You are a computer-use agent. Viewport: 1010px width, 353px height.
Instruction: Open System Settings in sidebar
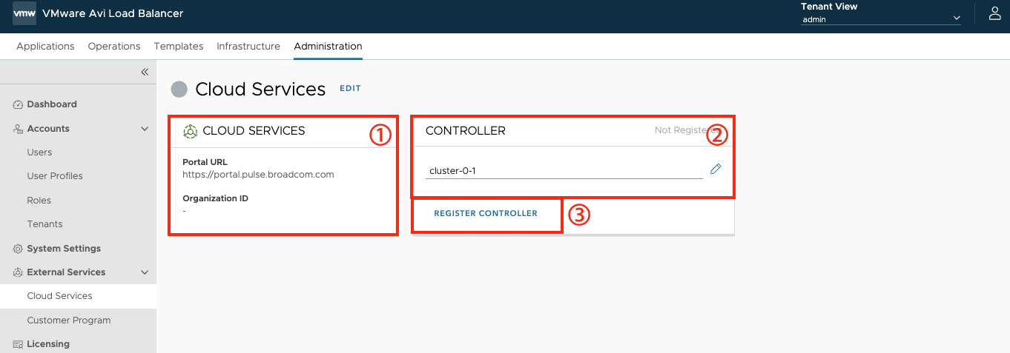[64, 249]
